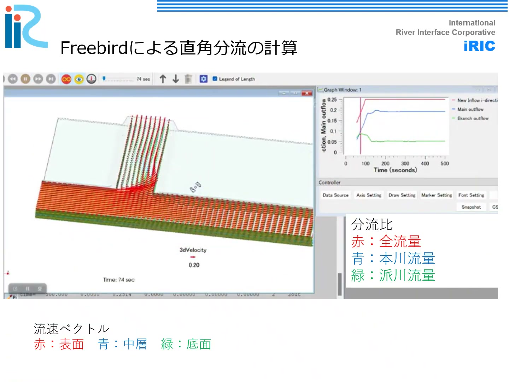This screenshot has width=509, height=382.
Task: Pause the animation with the brown pause button
Action: click(x=25, y=79)
